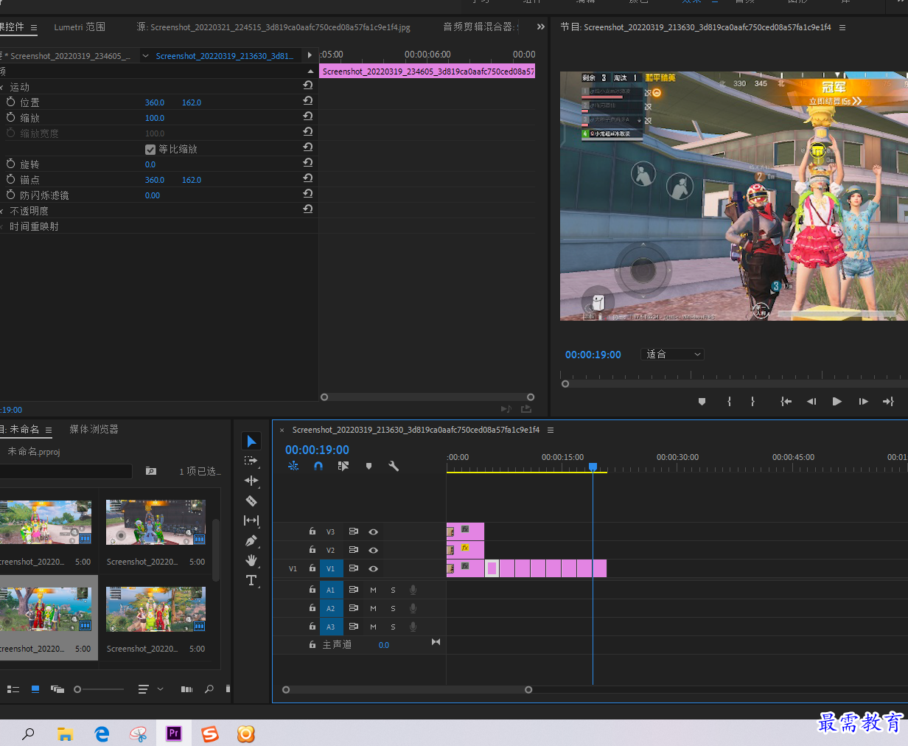This screenshot has width=908, height=746.
Task: Collapse the Motion effect properties
Action: (2, 87)
